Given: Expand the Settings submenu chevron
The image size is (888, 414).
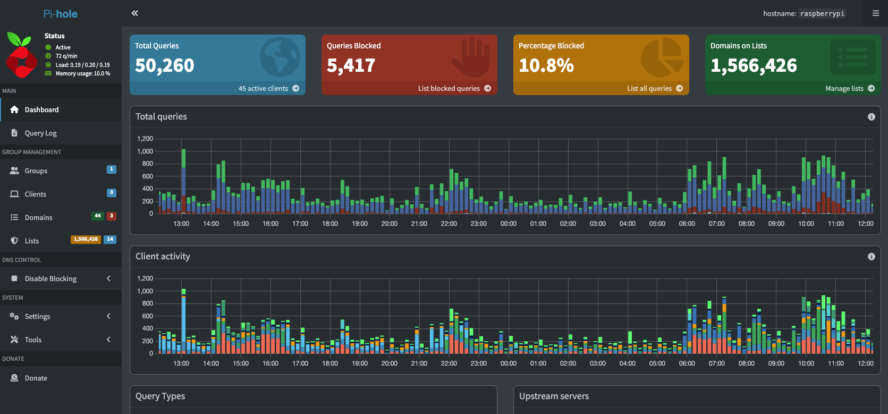Looking at the screenshot, I should coord(108,316).
